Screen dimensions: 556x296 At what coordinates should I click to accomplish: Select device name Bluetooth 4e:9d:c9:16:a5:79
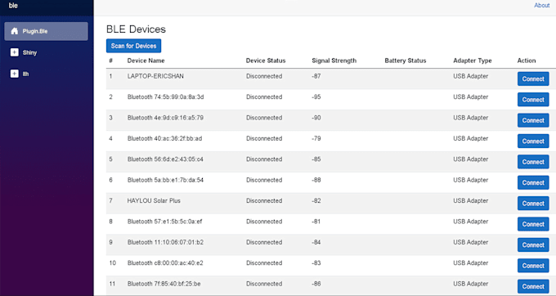(165, 118)
